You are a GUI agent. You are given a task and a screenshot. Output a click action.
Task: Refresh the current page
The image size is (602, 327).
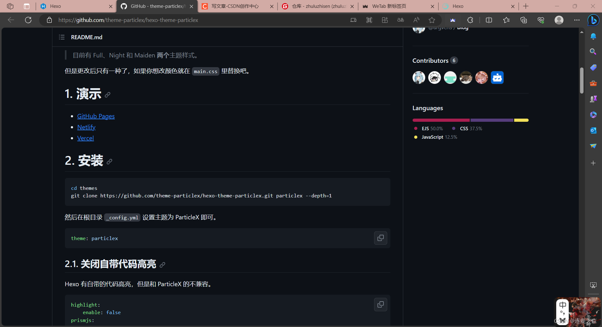pyautogui.click(x=28, y=20)
